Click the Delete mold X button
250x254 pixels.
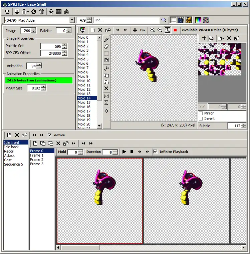point(100,30)
